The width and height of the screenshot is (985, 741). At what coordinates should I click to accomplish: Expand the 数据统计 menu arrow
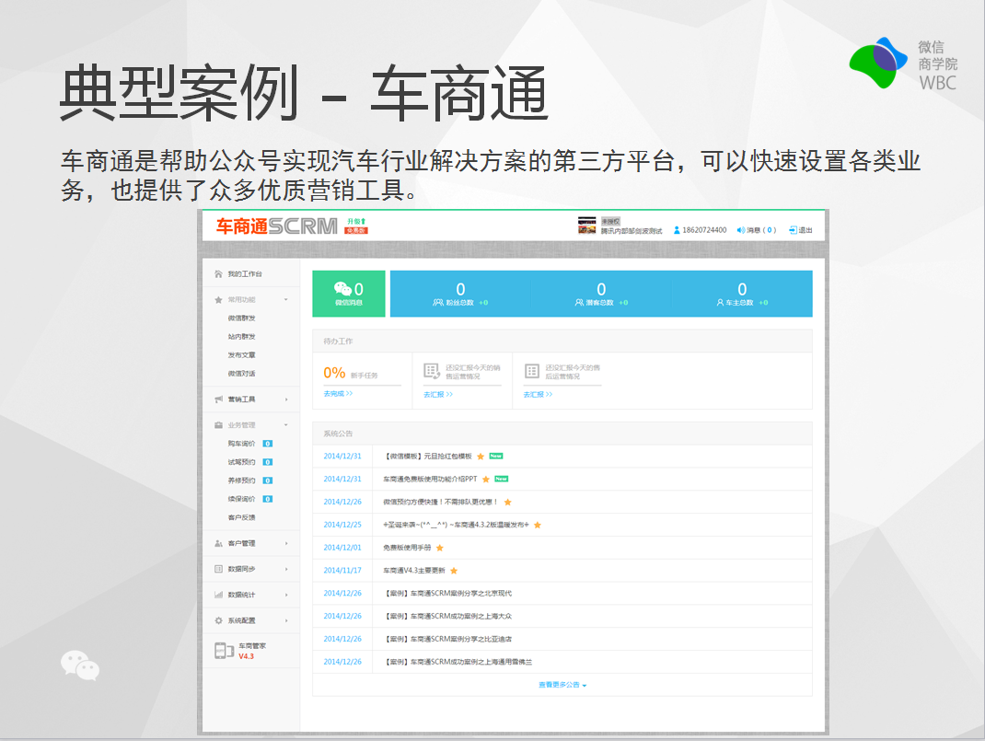(x=285, y=595)
